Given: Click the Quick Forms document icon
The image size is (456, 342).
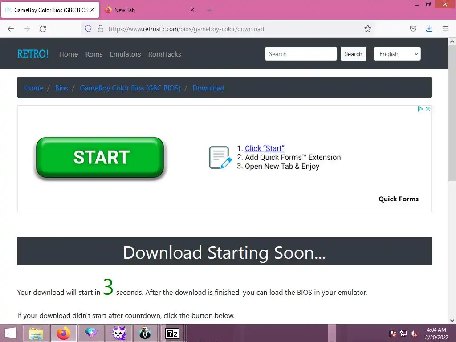Looking at the screenshot, I should (x=220, y=157).
